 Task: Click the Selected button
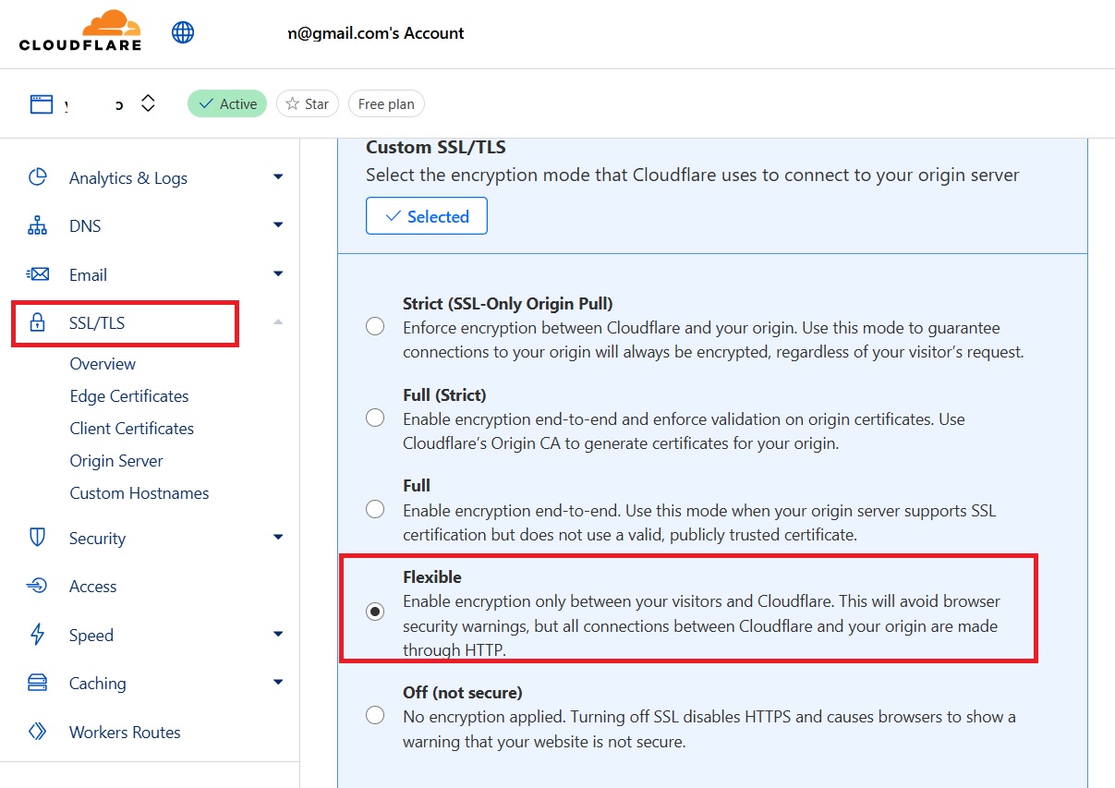(427, 216)
